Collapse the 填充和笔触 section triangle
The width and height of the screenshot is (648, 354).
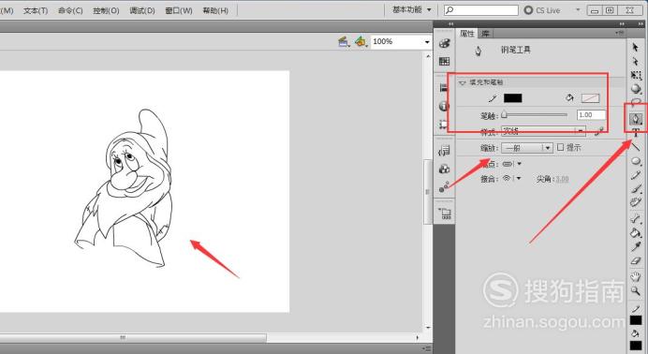pos(462,82)
